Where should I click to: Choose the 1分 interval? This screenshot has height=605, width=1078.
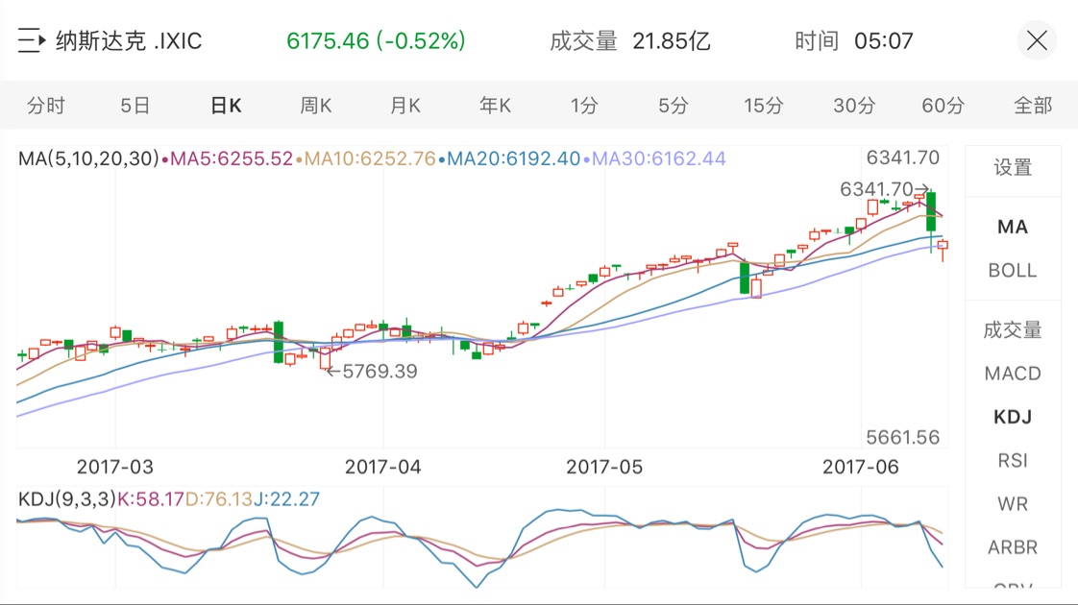584,106
